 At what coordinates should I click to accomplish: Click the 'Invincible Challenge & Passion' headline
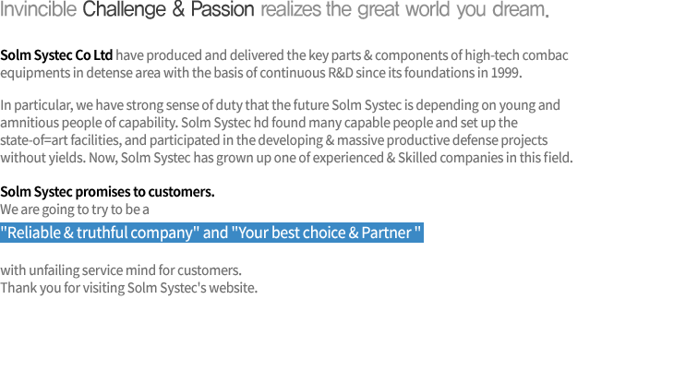pyautogui.click(x=127, y=9)
